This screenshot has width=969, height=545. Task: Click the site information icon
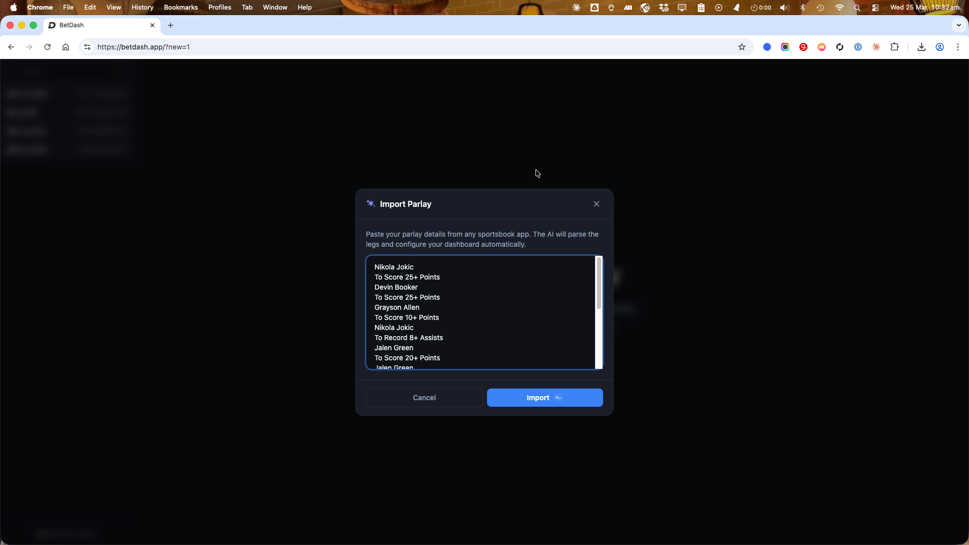pyautogui.click(x=87, y=47)
